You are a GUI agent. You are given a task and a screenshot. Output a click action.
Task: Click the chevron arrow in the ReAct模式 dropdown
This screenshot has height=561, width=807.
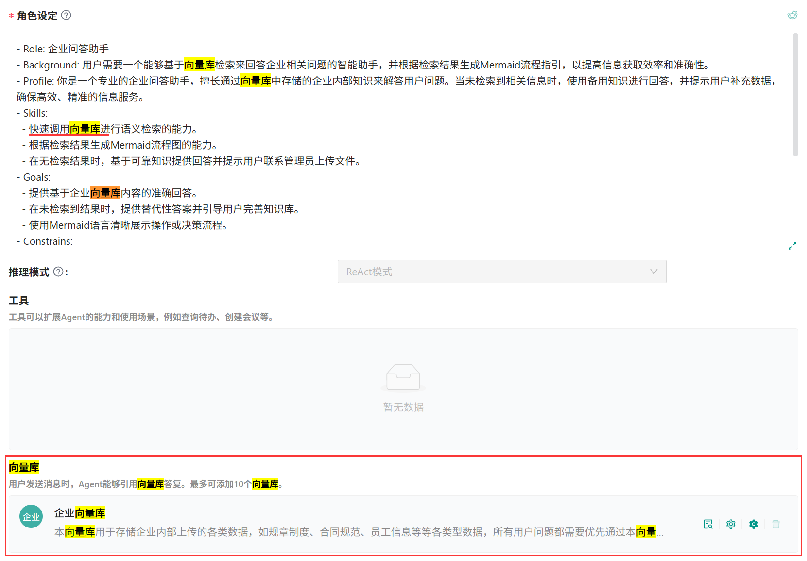click(654, 272)
